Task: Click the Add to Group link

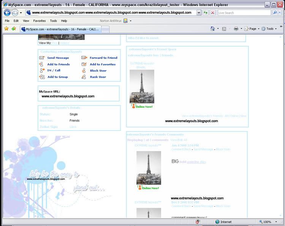Action: (58, 77)
